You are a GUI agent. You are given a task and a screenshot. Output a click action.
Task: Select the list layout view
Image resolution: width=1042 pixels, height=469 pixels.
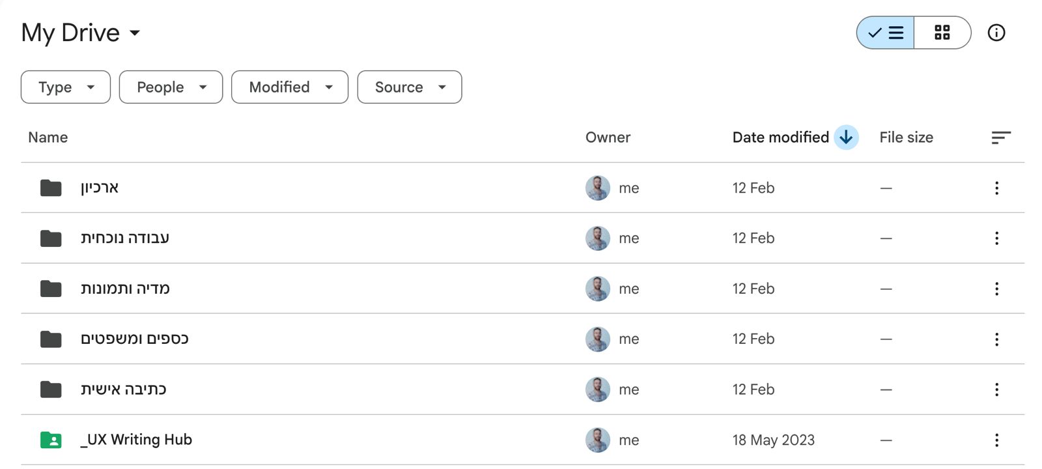point(886,33)
